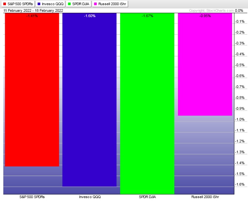The height and width of the screenshot is (204, 248).
Task: Select the magenta Russell 2000 iShr bar
Action: click(205, 64)
